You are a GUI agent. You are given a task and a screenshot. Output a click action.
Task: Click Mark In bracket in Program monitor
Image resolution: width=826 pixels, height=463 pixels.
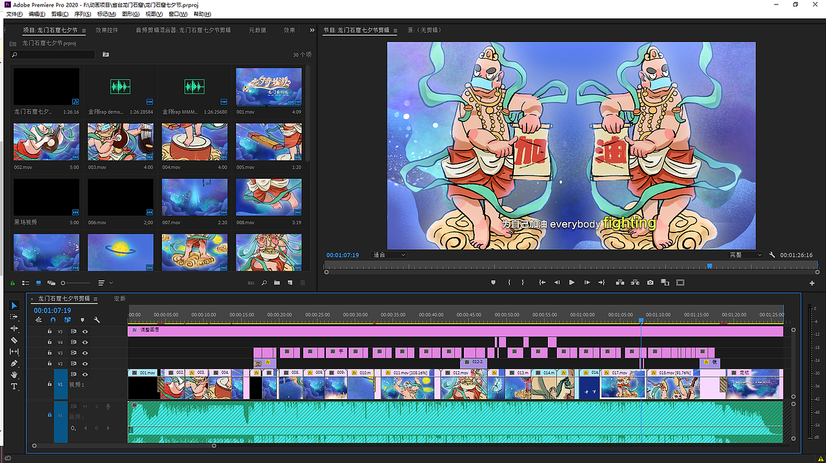click(509, 282)
